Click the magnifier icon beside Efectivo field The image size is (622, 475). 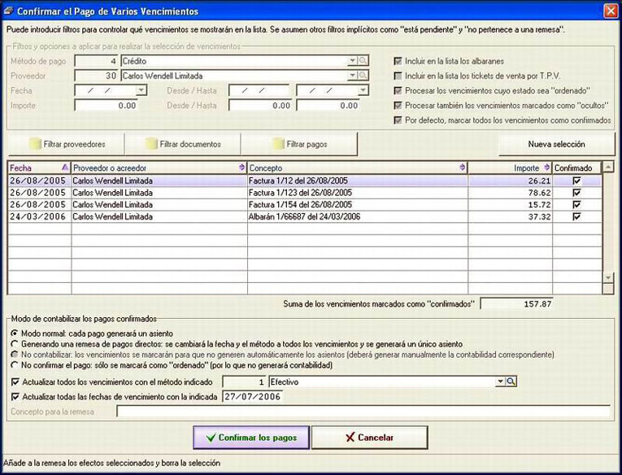511,381
